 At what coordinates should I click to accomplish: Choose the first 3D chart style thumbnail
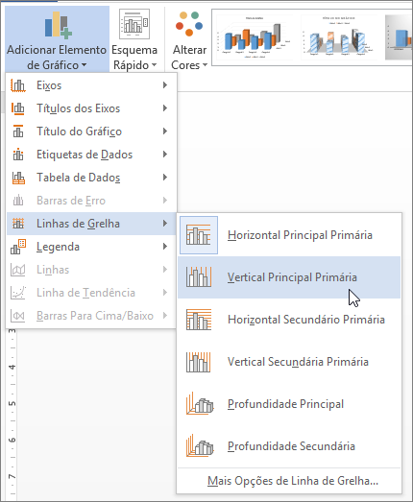coord(254,37)
